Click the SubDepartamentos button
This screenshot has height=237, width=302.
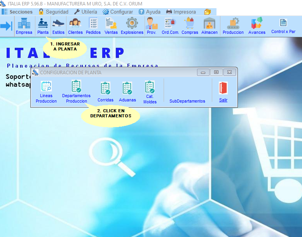click(187, 101)
